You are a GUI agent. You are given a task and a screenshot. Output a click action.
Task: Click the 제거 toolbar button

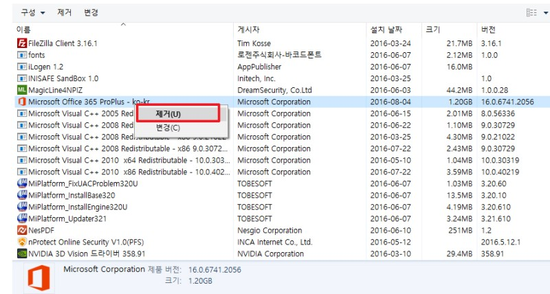(x=65, y=12)
